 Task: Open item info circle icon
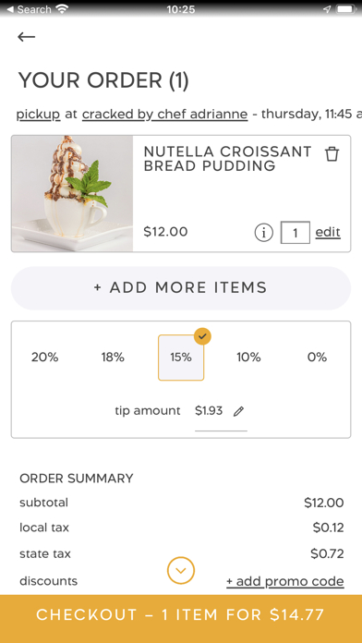[263, 233]
